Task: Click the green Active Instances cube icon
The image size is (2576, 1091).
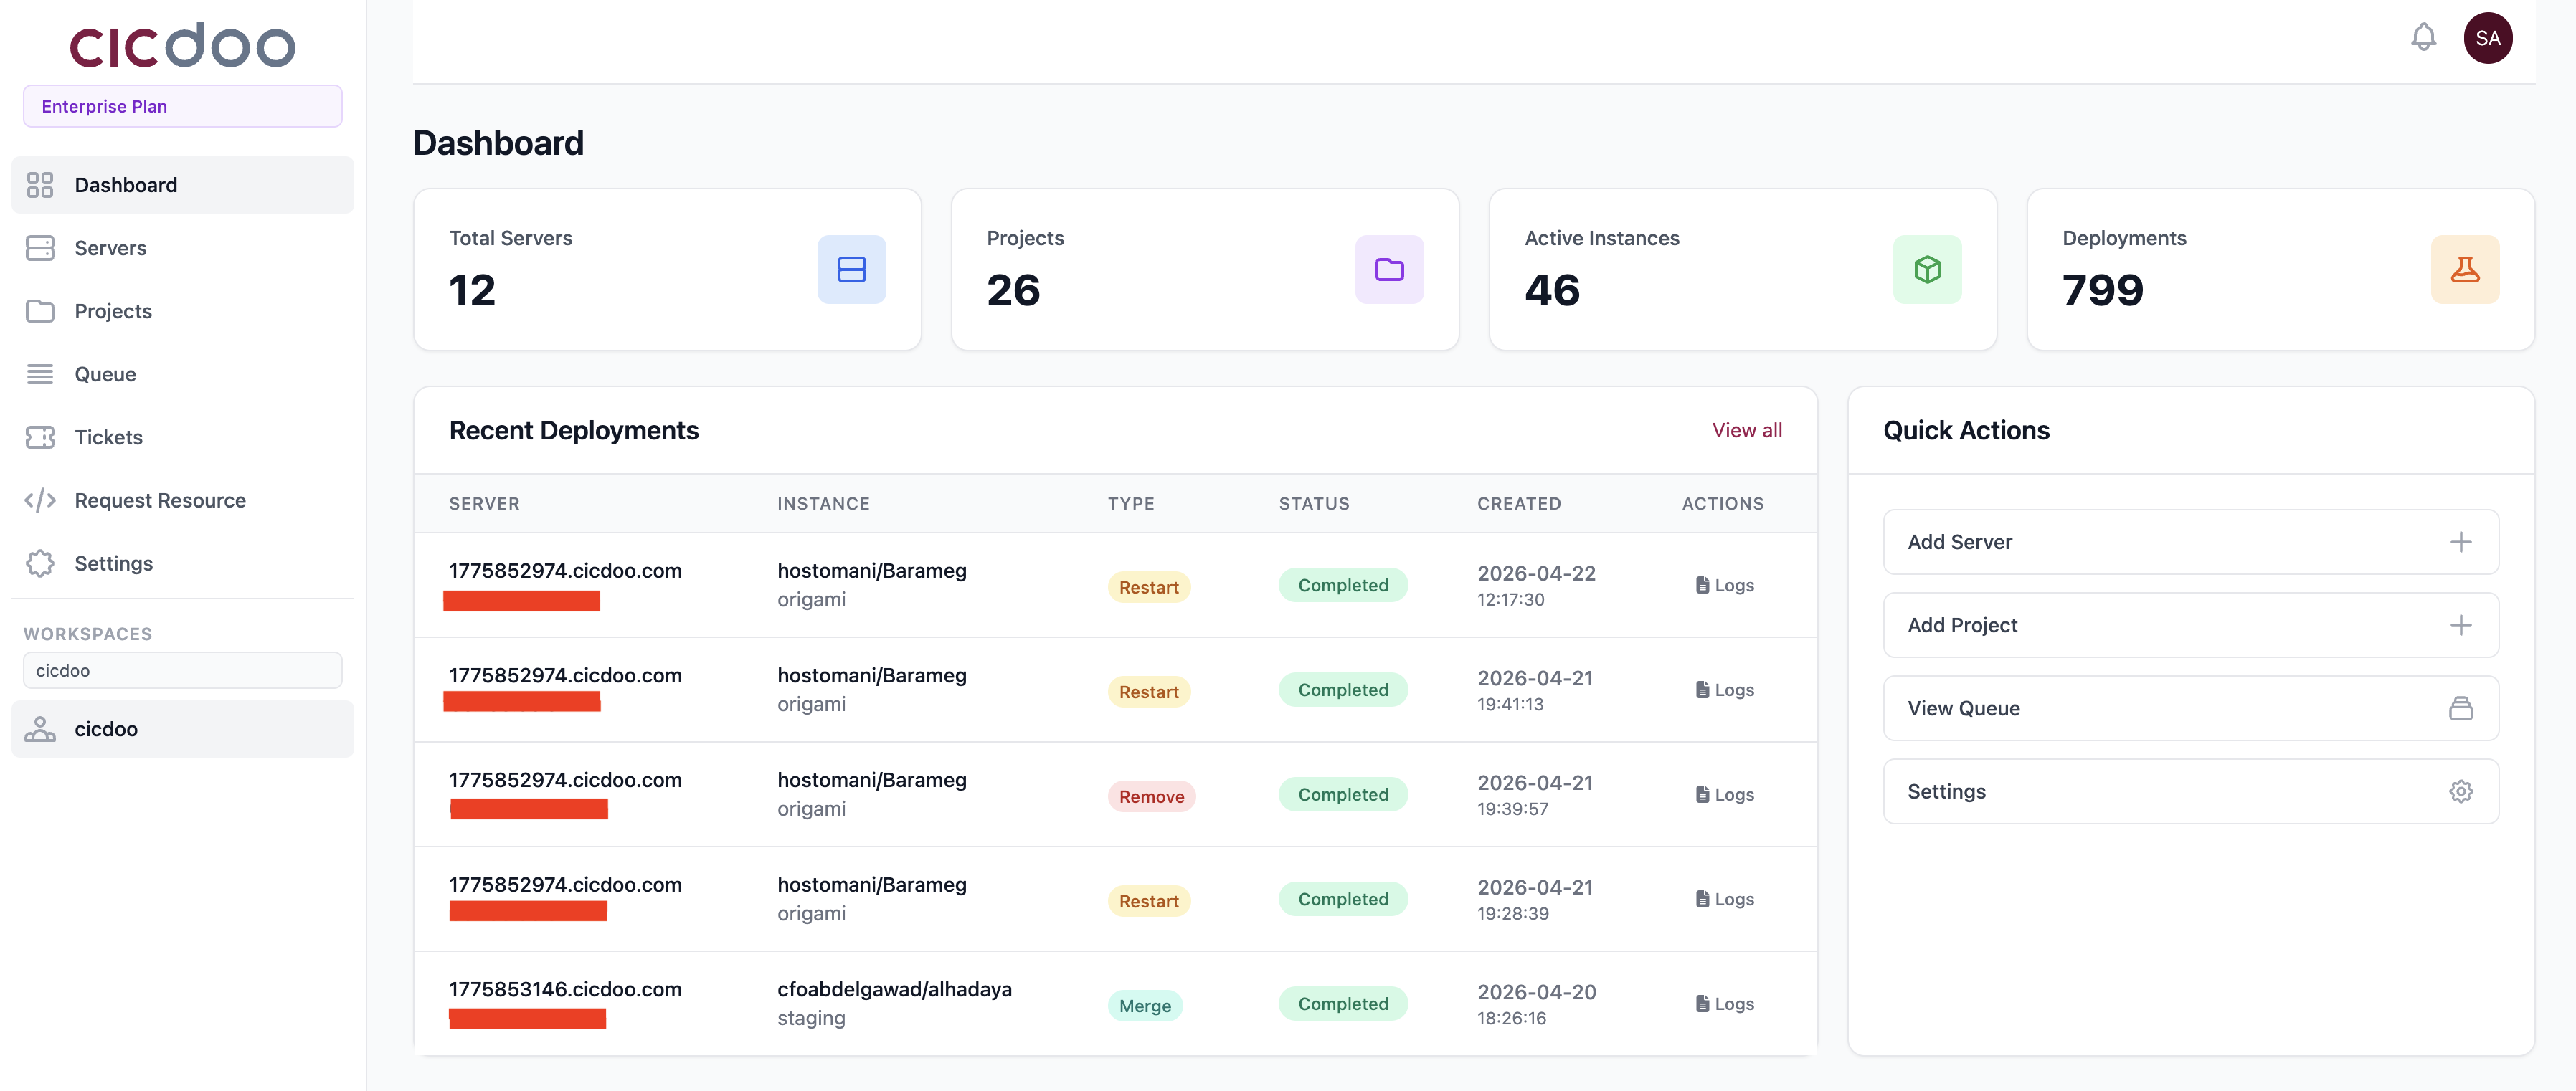Action: coord(1926,270)
